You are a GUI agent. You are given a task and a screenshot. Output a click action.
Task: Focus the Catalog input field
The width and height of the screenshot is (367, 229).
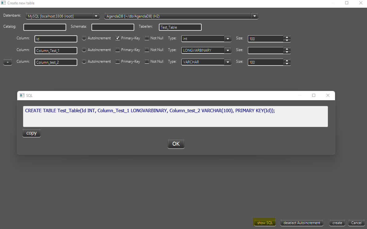[x=45, y=27]
